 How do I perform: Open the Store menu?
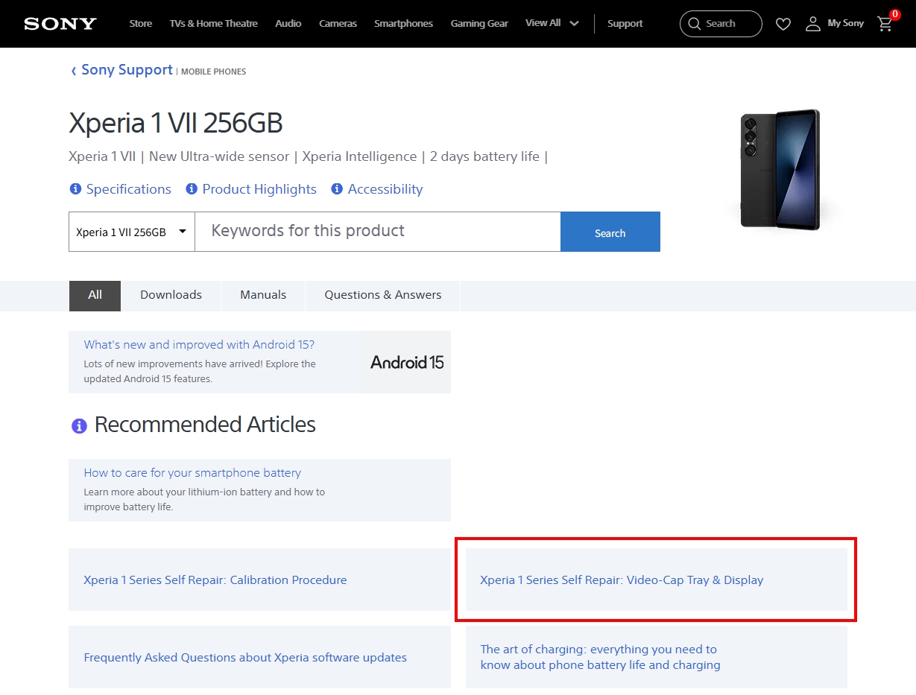click(140, 24)
